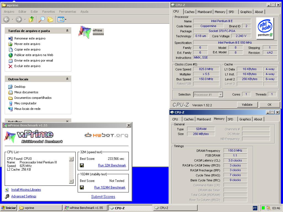Click Mover este arquivo icon

(x=11, y=44)
